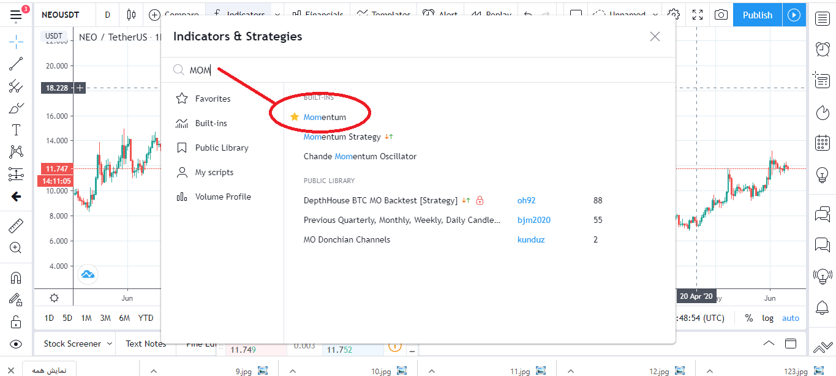Open the notifications bell panel
Screen dimensions: 836x376
coord(822,307)
